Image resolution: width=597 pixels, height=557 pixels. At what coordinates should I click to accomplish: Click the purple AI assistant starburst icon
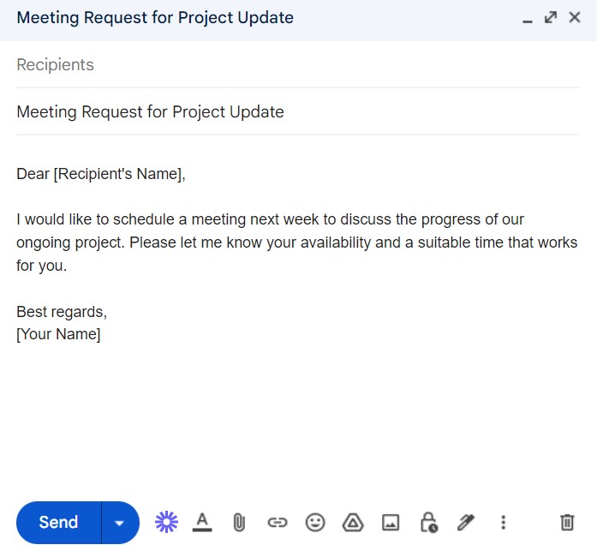(x=166, y=522)
